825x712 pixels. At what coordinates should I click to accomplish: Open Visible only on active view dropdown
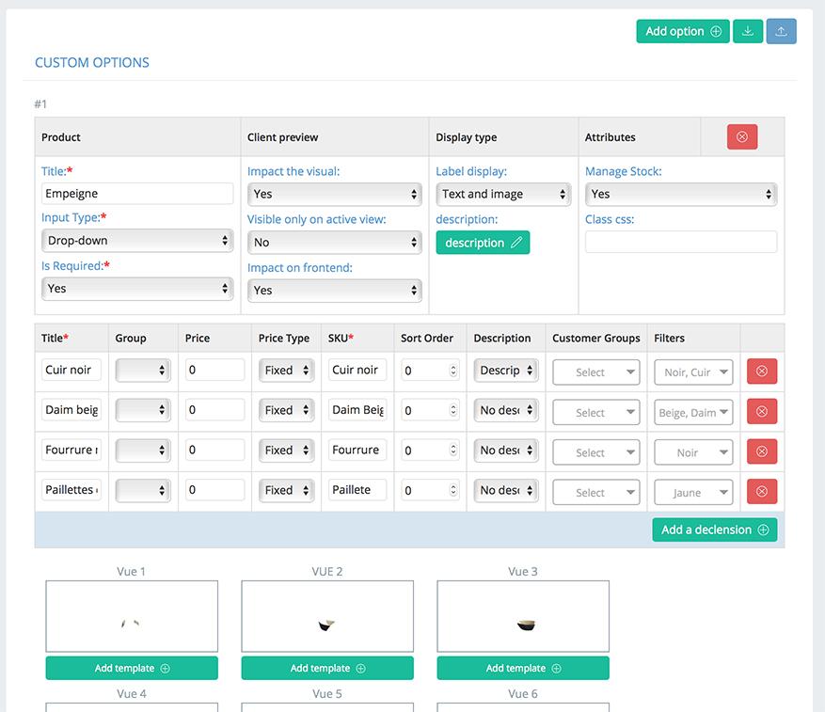pos(335,243)
